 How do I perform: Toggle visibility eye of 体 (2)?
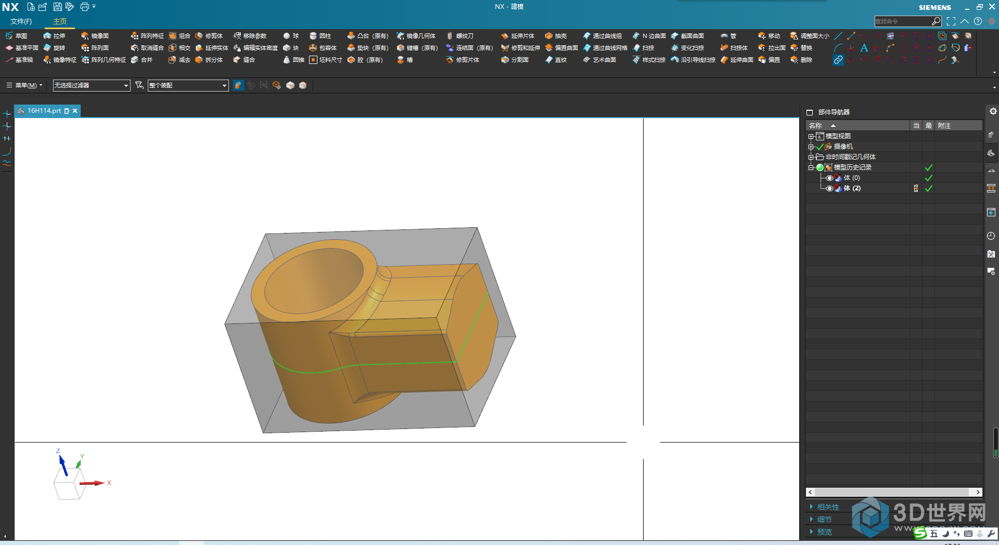(x=829, y=188)
